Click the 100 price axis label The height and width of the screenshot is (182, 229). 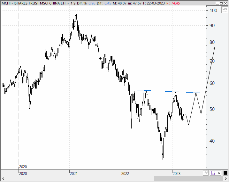click(x=213, y=10)
